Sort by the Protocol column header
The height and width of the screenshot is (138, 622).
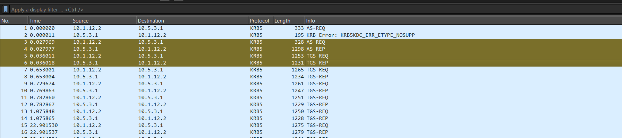tap(261, 21)
